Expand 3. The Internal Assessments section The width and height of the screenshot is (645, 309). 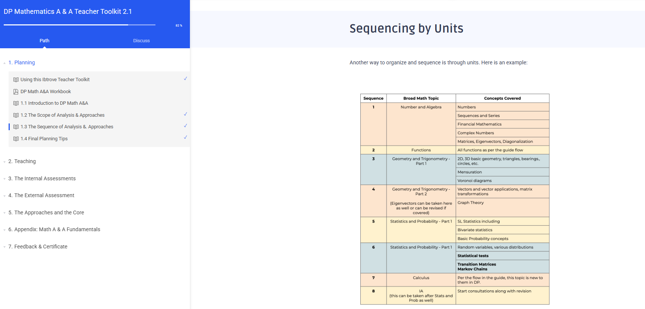tap(45, 178)
